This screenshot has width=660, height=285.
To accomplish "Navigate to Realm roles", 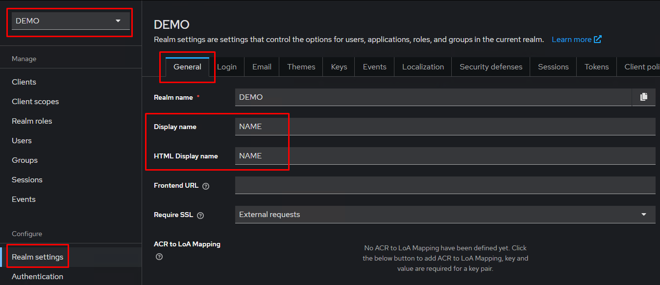I will [32, 121].
